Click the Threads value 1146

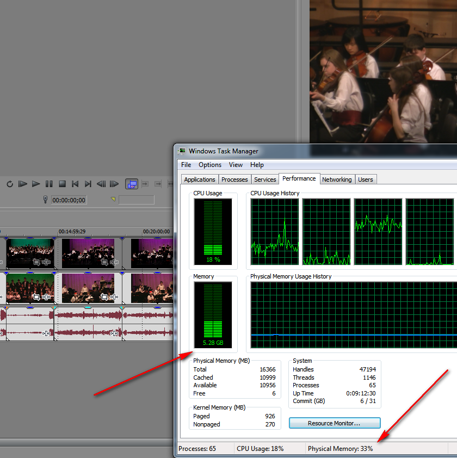pyautogui.click(x=369, y=377)
